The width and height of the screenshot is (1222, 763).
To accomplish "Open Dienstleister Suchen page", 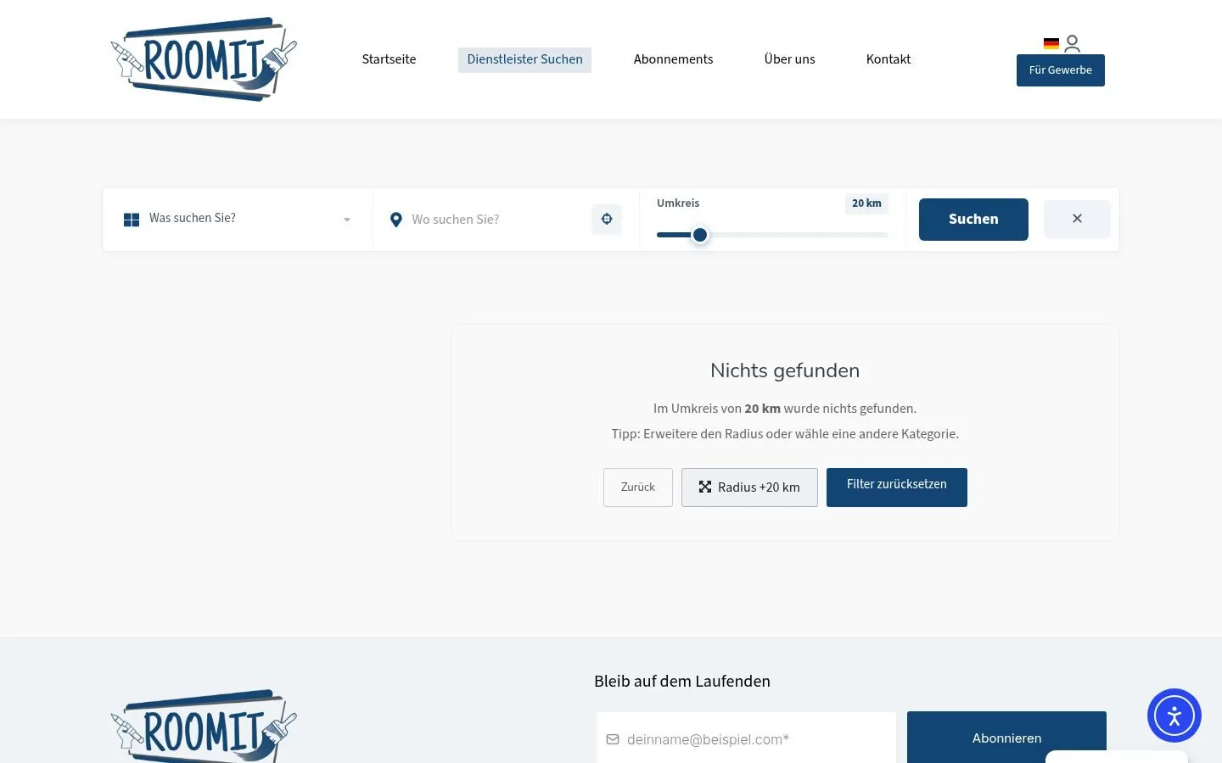I will (524, 59).
